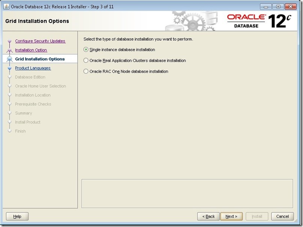Click the Oracle Database 12c logo
This screenshot has width=303, height=227.
tap(259, 21)
